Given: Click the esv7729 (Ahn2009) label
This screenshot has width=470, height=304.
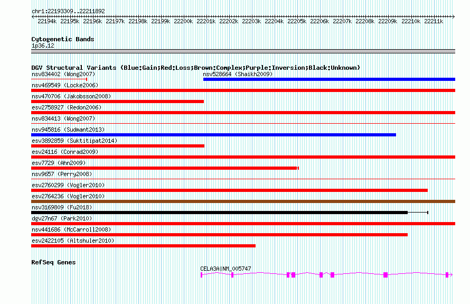Looking at the screenshot, I should (x=59, y=163).
